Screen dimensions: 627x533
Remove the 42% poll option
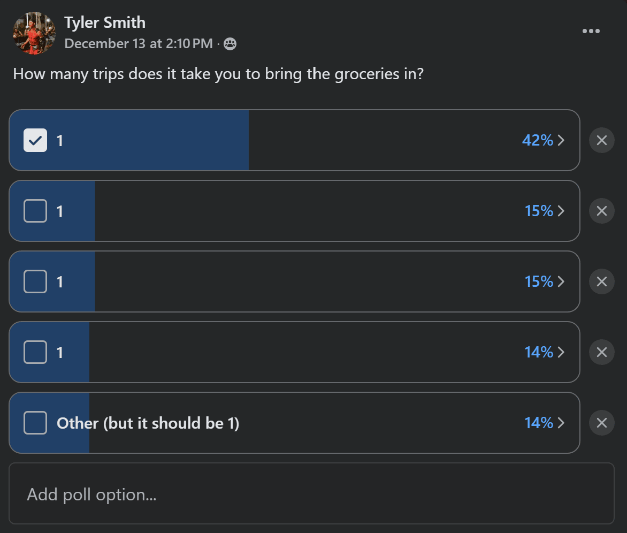tap(601, 140)
